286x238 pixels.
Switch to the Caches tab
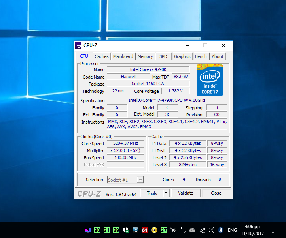click(102, 56)
